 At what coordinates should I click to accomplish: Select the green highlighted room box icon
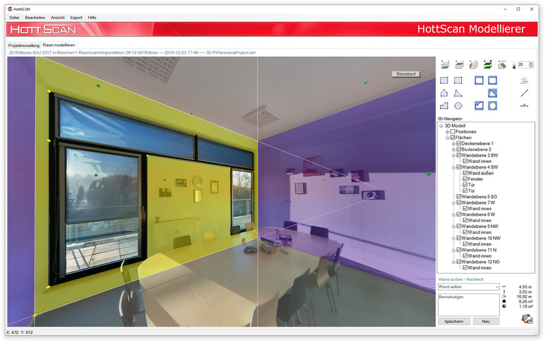(488, 64)
